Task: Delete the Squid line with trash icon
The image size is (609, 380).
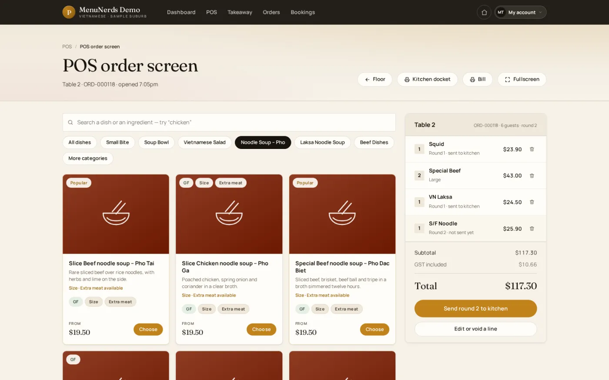Action: [x=532, y=149]
